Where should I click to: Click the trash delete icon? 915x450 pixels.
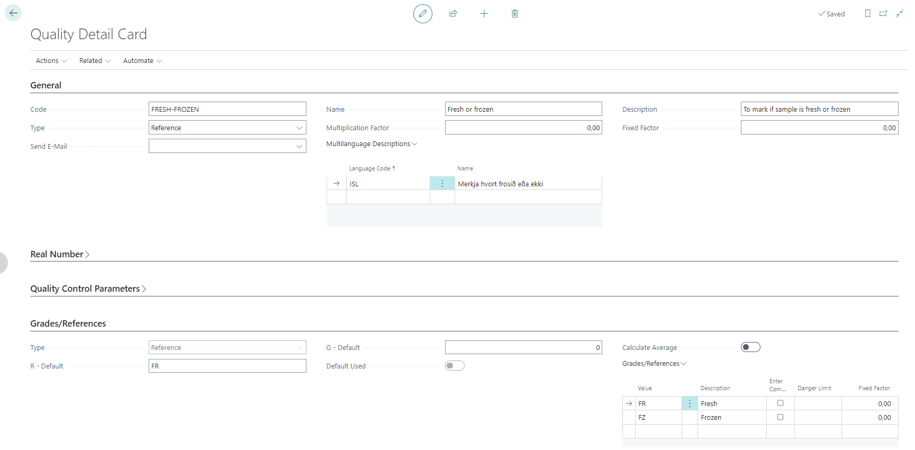[x=514, y=14]
